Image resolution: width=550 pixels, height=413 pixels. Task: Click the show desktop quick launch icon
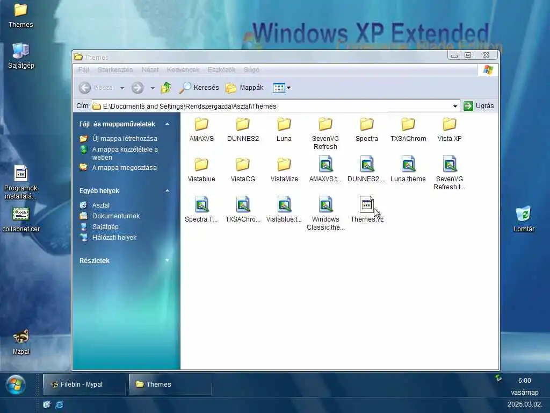(x=46, y=404)
